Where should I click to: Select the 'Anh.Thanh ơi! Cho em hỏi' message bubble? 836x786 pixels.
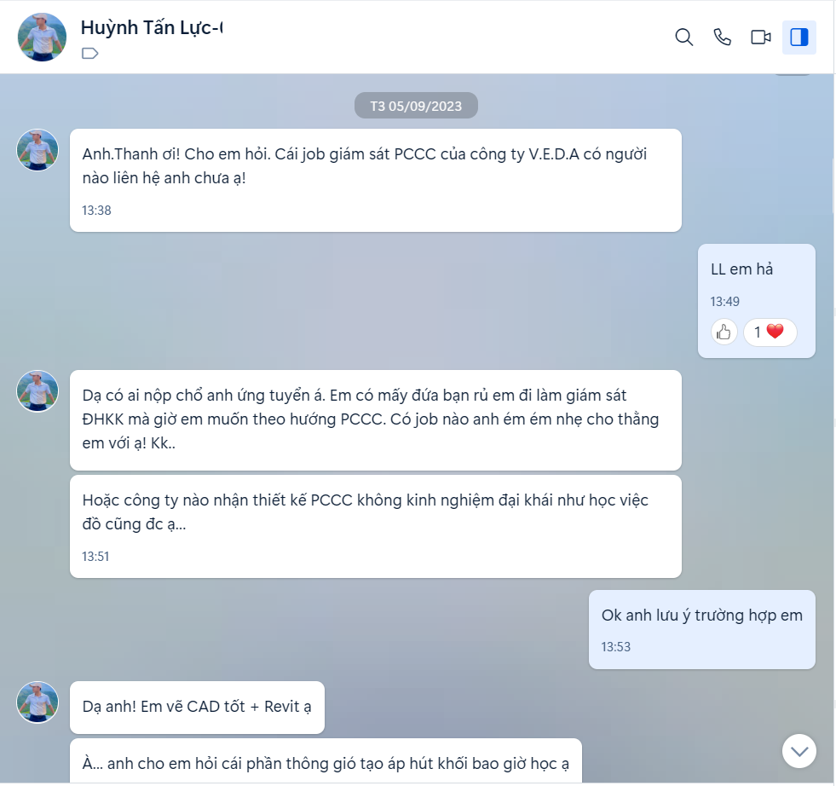(375, 180)
